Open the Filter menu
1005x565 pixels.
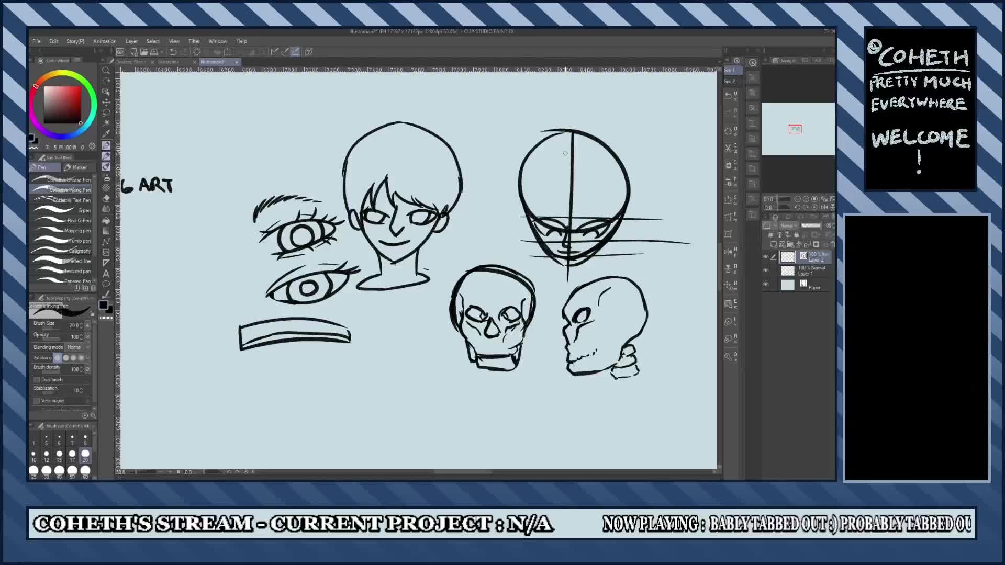[x=194, y=41]
